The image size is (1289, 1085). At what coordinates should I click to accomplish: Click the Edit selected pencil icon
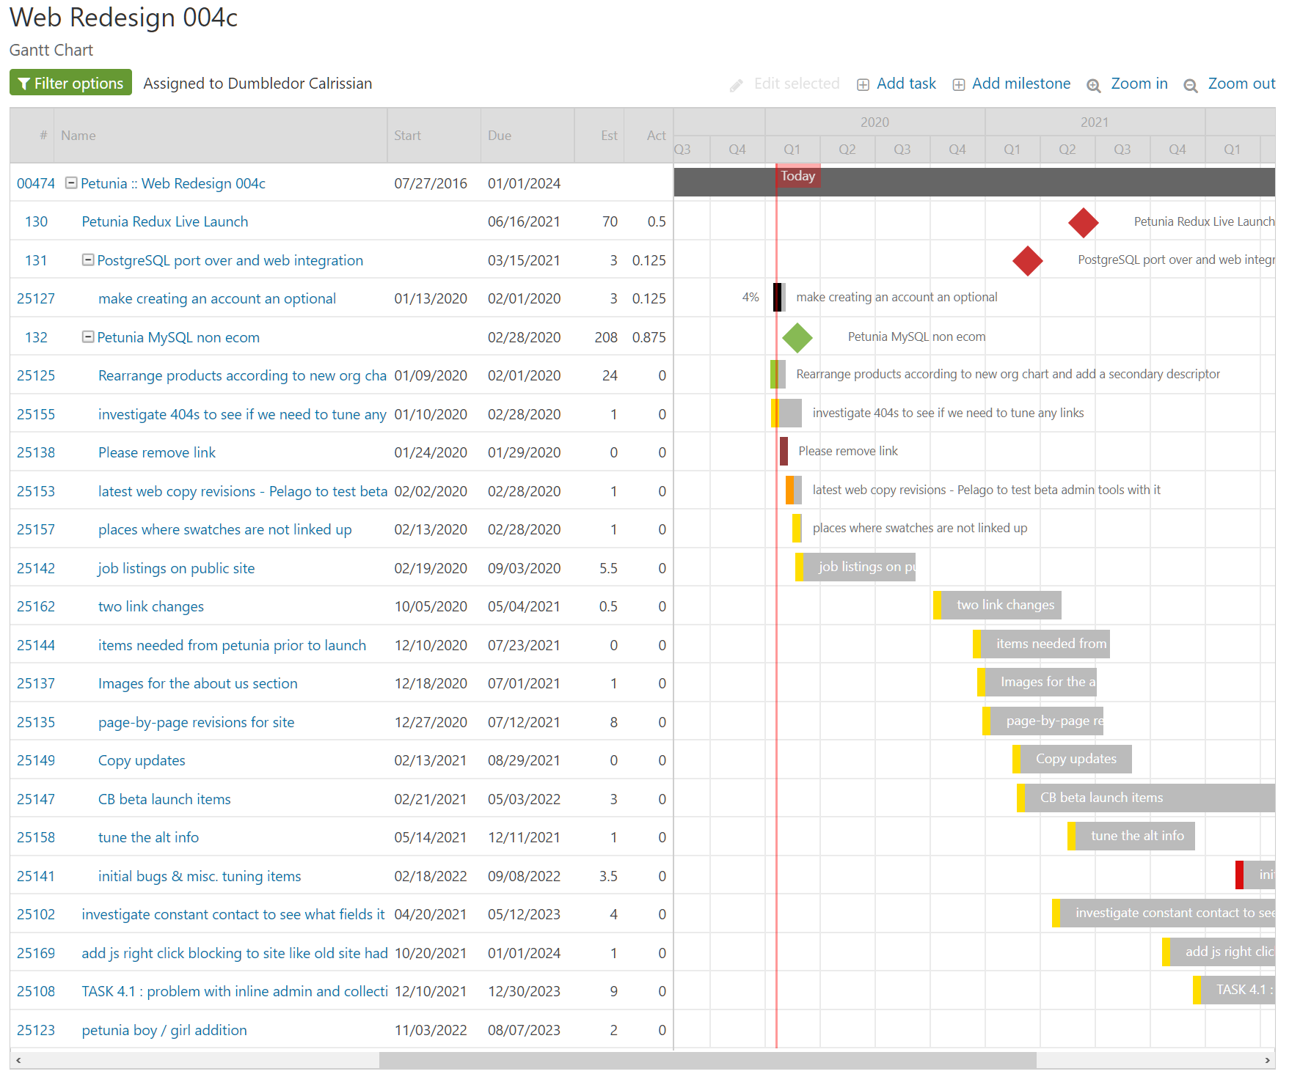click(x=735, y=84)
